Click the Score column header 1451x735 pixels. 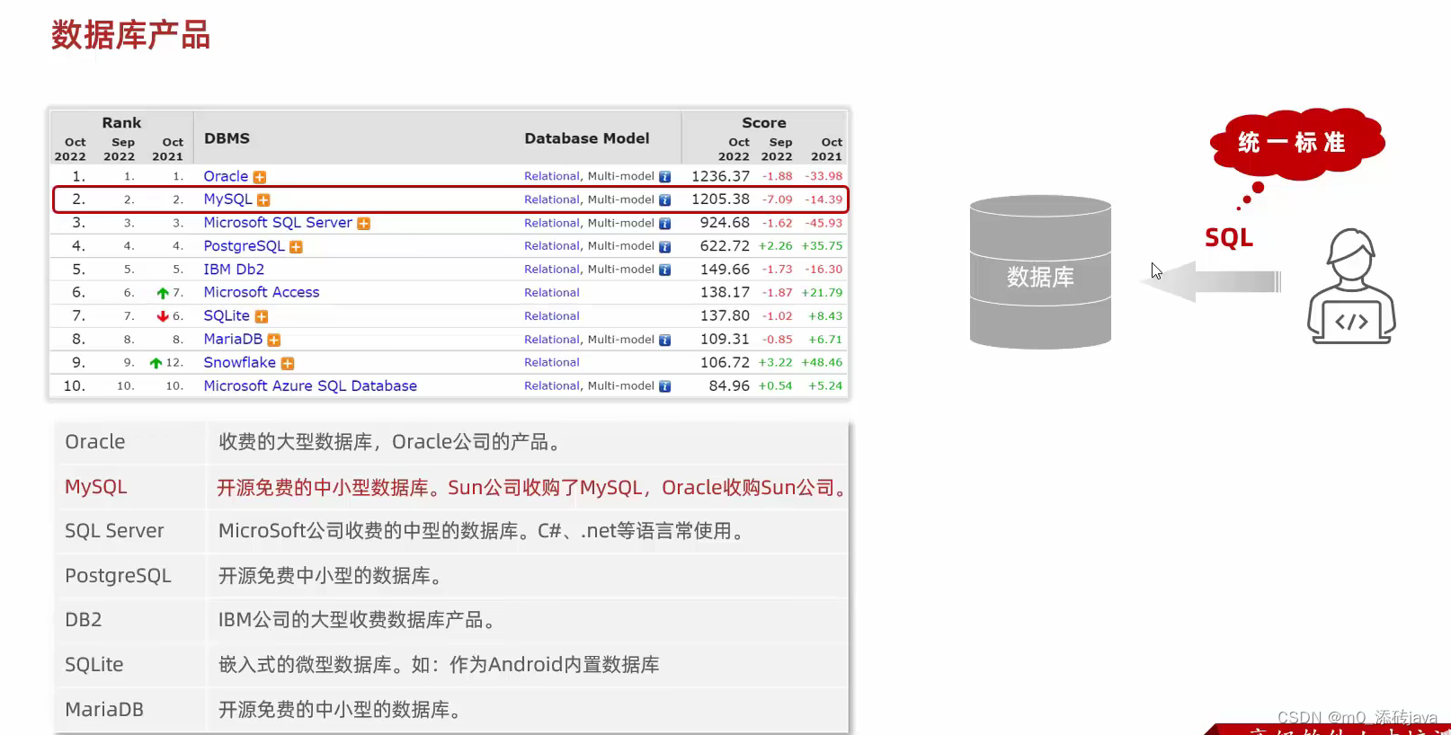[764, 123]
